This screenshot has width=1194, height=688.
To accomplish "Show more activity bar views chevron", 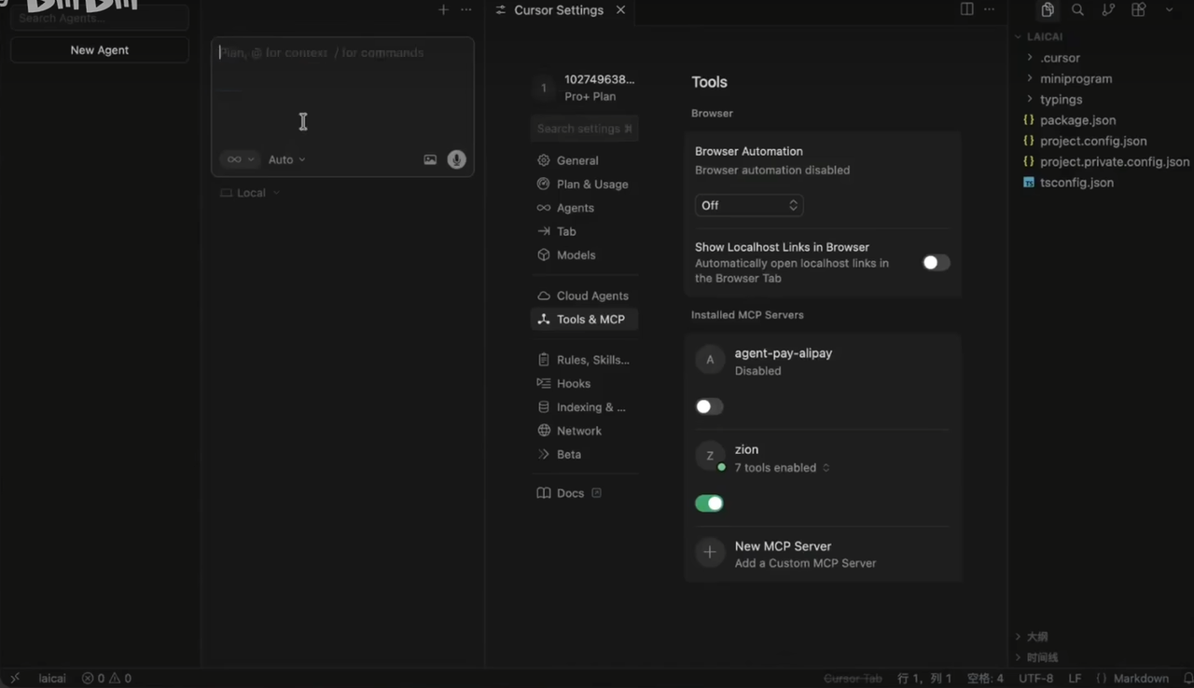I will tap(1169, 9).
